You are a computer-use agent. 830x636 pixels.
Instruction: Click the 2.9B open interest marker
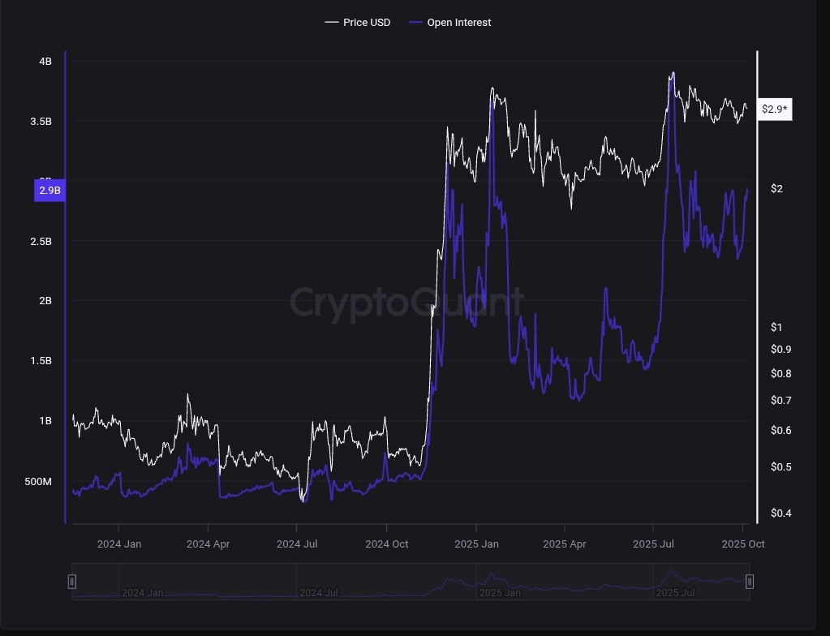[49, 191]
